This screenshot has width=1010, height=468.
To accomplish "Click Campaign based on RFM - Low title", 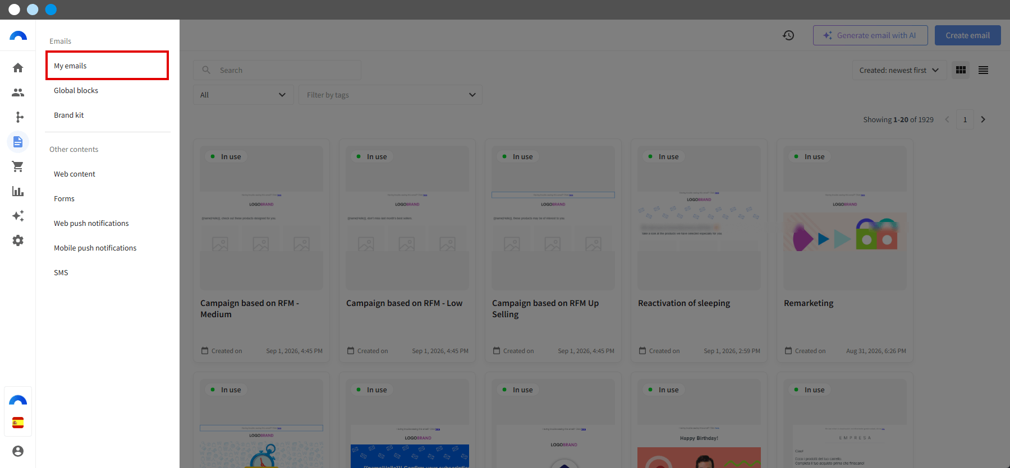I will pyautogui.click(x=405, y=303).
